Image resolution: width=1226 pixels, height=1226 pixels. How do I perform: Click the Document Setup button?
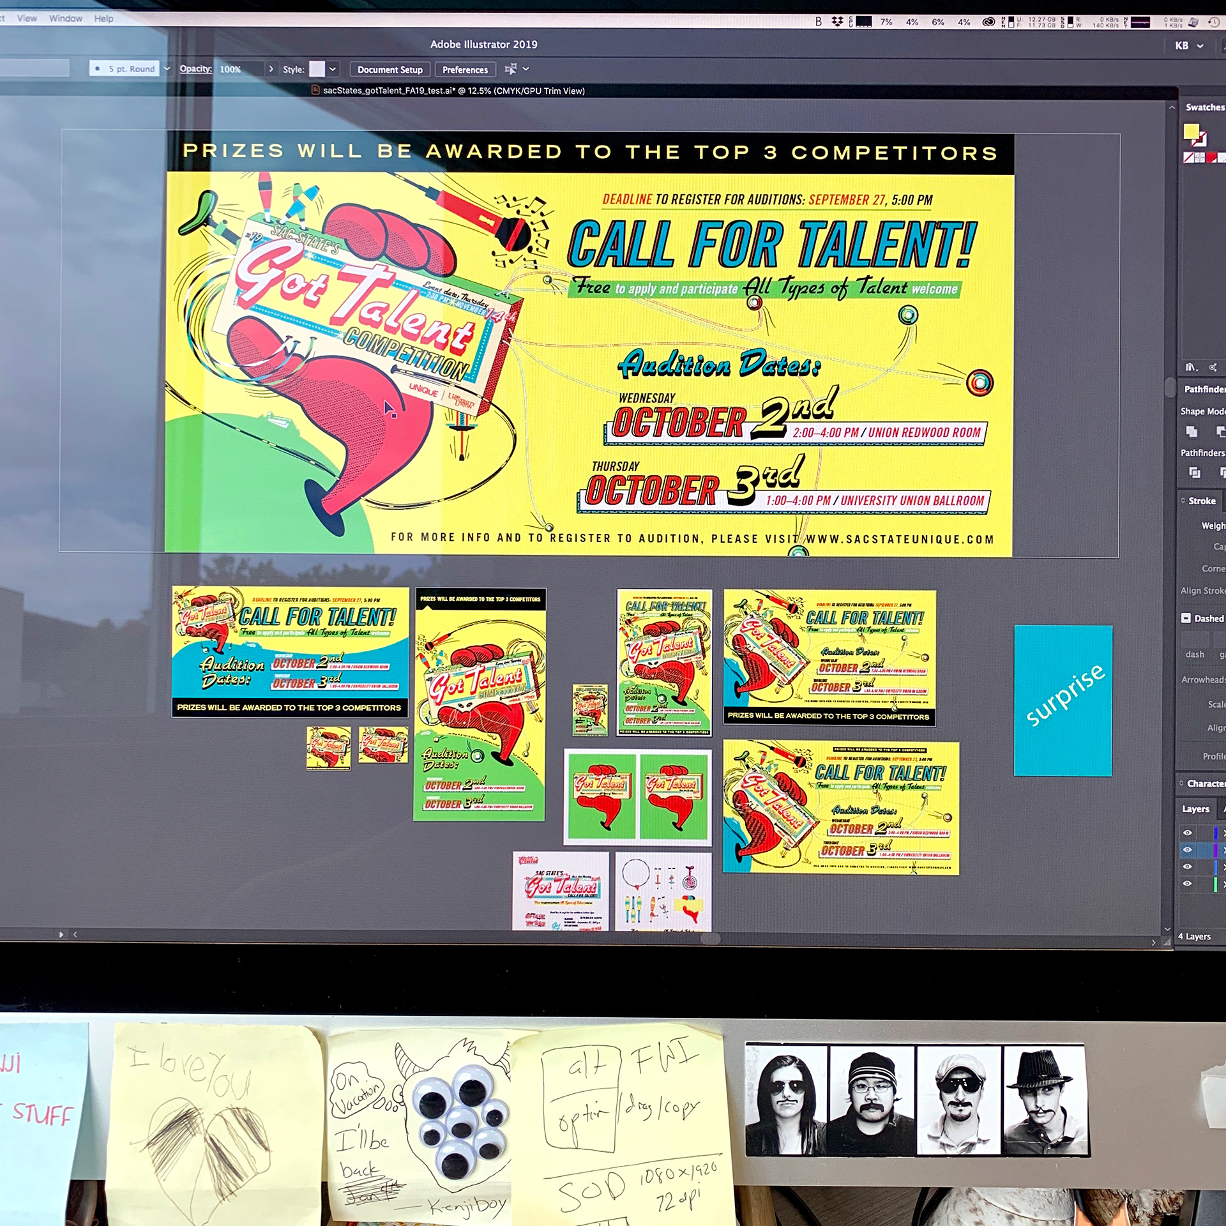tap(390, 70)
